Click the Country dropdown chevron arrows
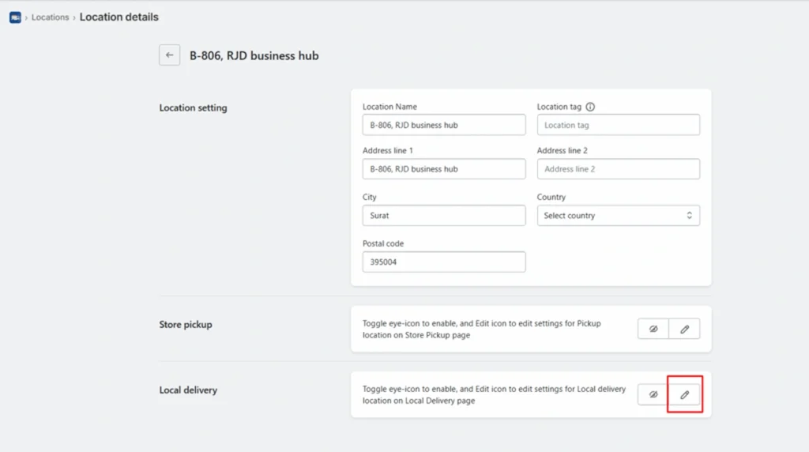Image resolution: width=809 pixels, height=452 pixels. click(689, 216)
